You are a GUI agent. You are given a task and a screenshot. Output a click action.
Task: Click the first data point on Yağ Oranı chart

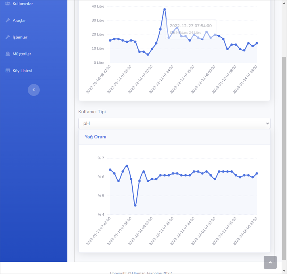pos(110,170)
